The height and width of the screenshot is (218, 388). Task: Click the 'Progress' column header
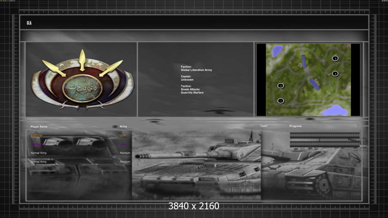(x=296, y=126)
